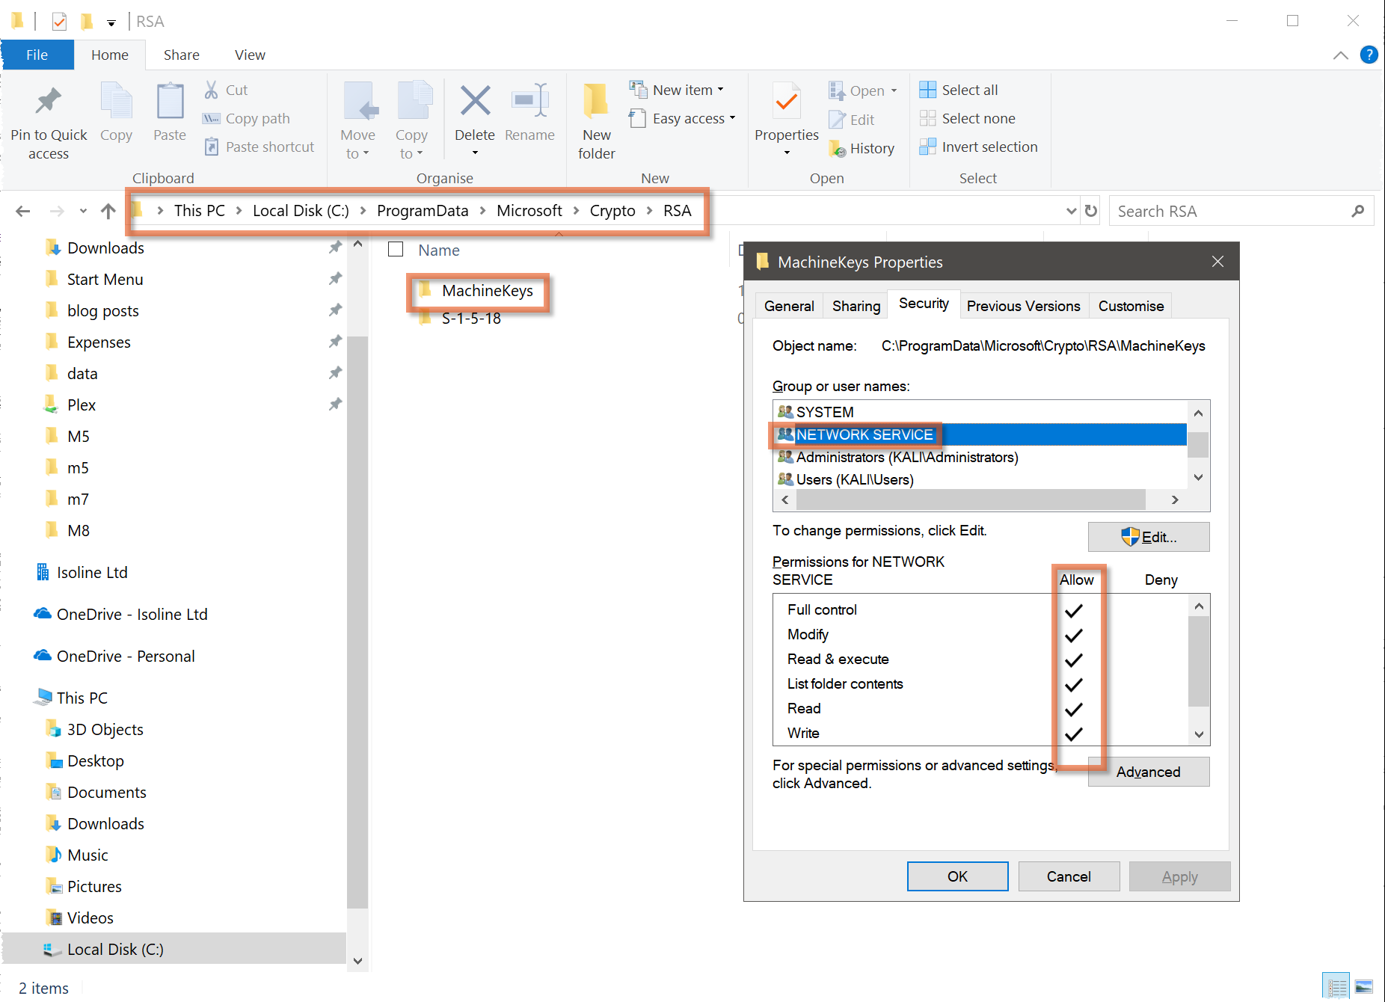The image size is (1385, 1002).
Task: Open the File menu
Action: [37, 55]
